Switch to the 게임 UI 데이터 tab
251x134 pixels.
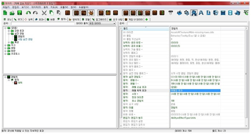click(134, 19)
